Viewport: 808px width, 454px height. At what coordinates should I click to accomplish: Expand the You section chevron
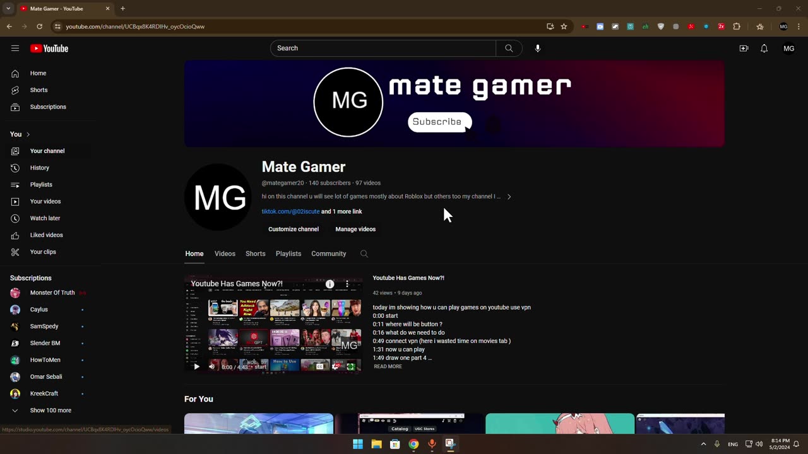pyautogui.click(x=28, y=134)
